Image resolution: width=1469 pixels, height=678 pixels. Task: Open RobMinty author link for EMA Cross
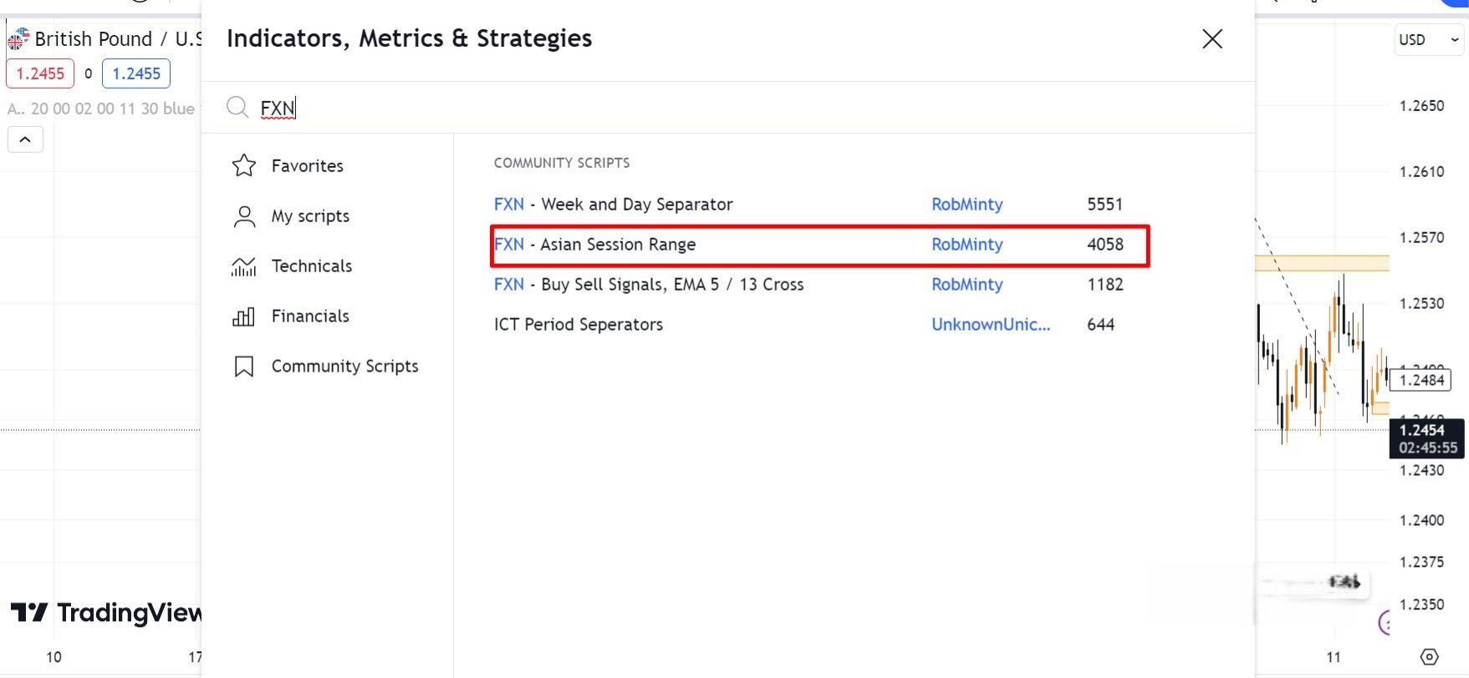point(967,285)
